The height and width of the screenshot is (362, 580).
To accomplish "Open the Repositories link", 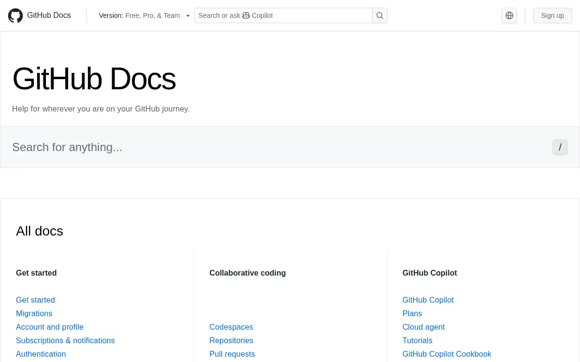I will (x=231, y=340).
